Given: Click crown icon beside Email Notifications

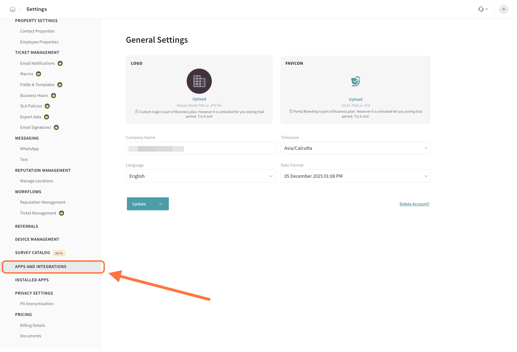Looking at the screenshot, I should coord(60,63).
